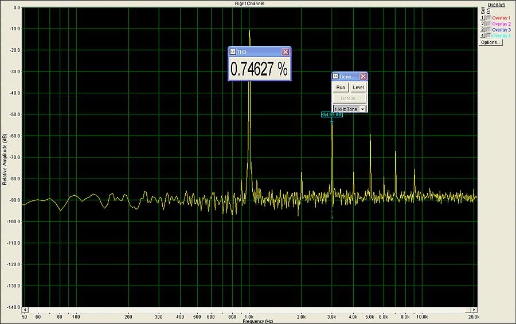This screenshot has width=516, height=324.
Task: Close the THD readout window
Action: (x=286, y=52)
